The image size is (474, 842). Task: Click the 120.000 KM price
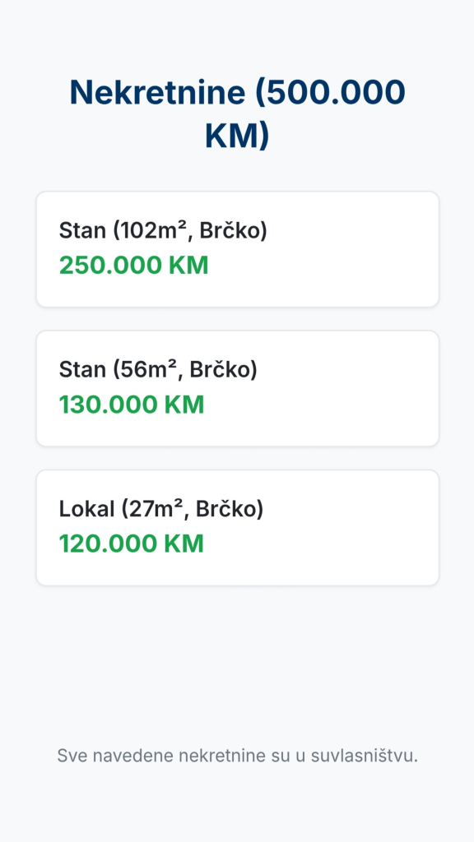pyautogui.click(x=132, y=544)
